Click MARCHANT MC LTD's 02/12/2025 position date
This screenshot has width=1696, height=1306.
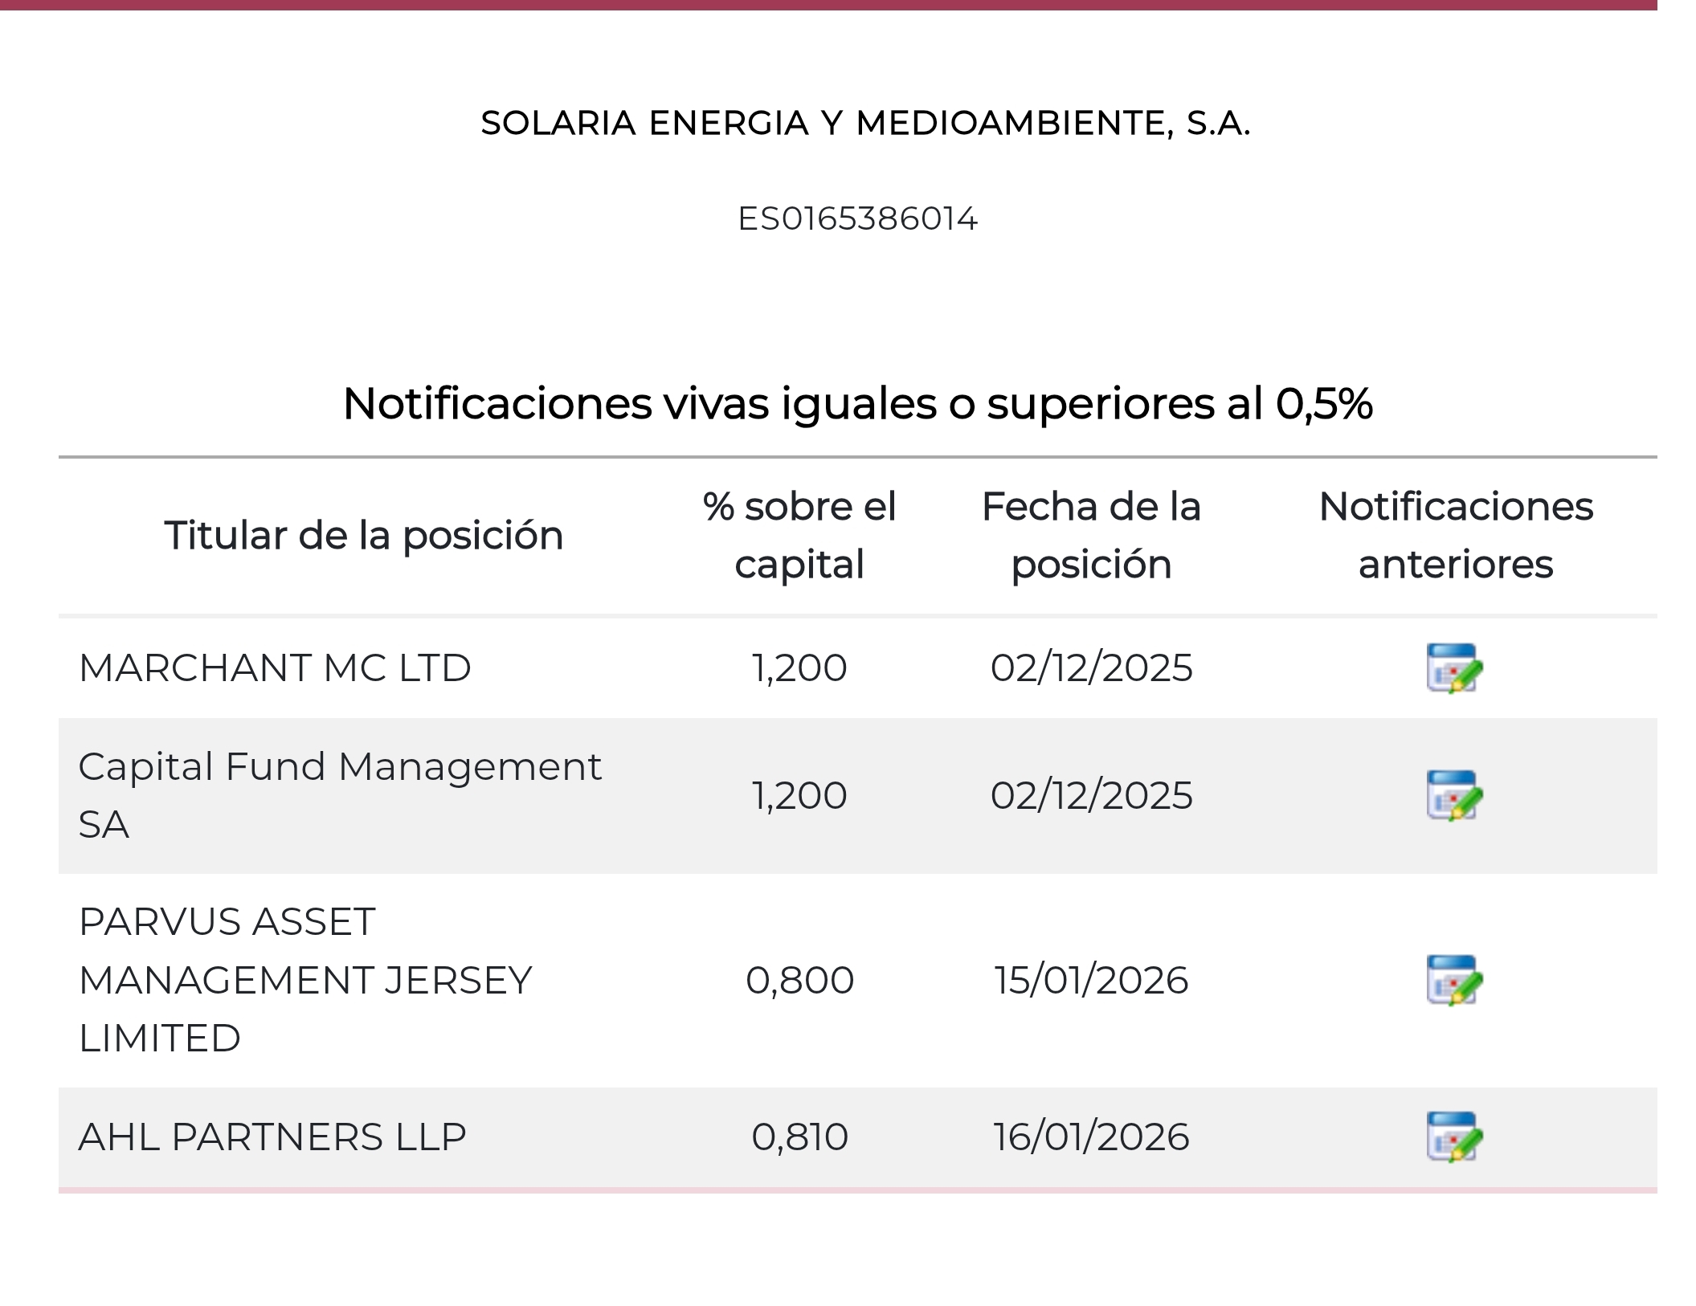[x=1091, y=668]
